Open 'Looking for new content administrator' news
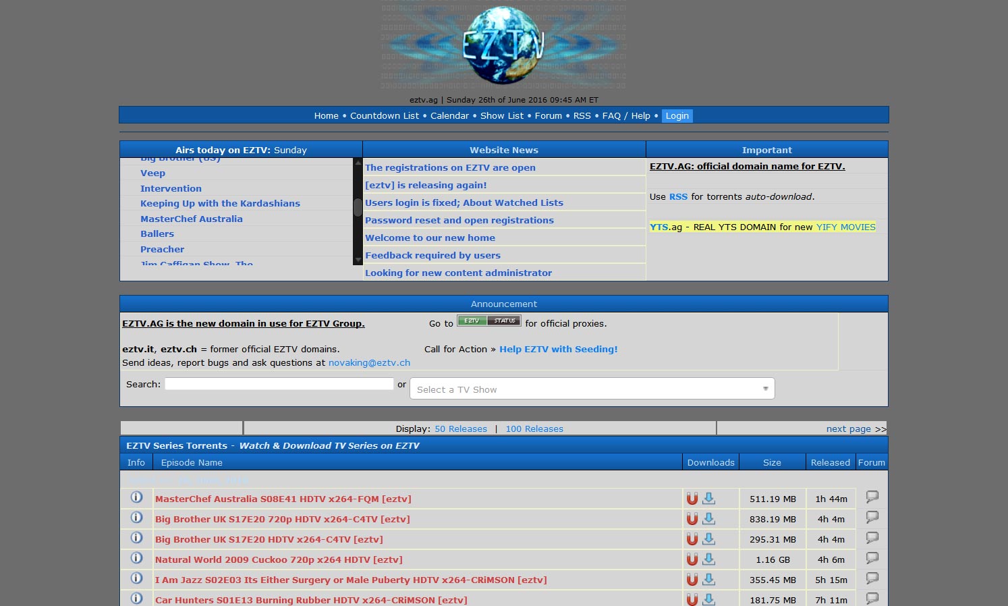 point(458,273)
